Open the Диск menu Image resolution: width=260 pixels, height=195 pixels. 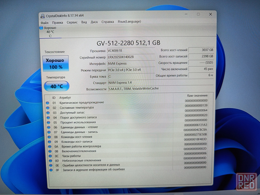click(94, 22)
